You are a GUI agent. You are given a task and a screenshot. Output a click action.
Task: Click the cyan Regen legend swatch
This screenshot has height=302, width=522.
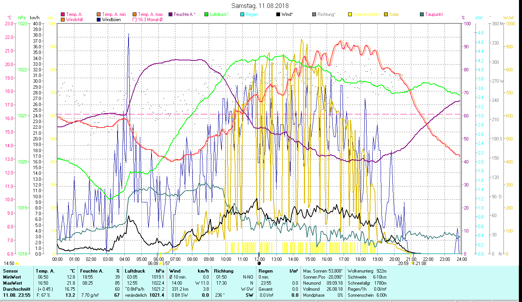pos(242,14)
